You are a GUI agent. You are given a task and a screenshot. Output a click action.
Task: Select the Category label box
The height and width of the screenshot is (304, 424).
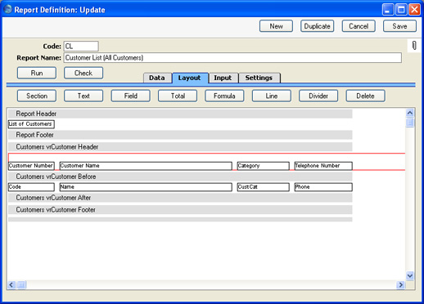tap(264, 166)
